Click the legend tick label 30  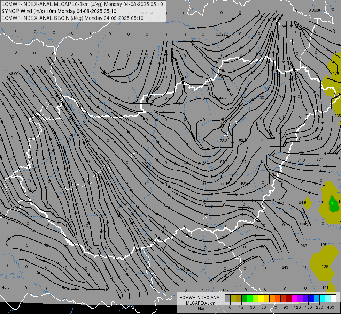point(253,307)
